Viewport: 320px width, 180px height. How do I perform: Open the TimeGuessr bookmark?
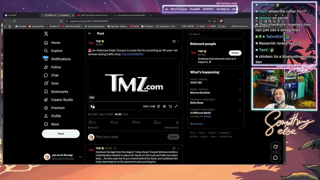pyautogui.click(x=147, y=26)
